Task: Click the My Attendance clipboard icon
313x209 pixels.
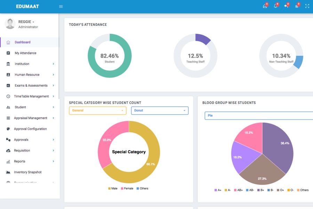Action: tap(8, 53)
